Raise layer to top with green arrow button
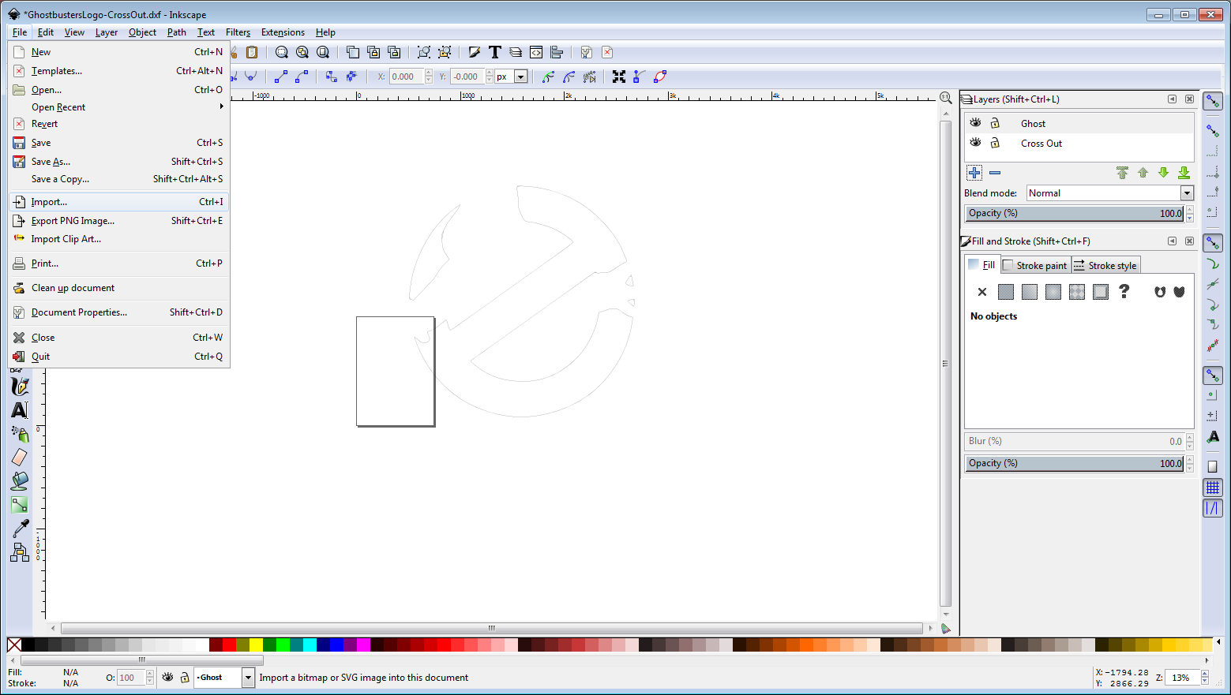This screenshot has width=1231, height=695. coord(1122,172)
